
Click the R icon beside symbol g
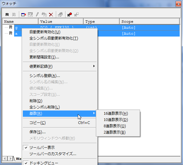(11, 28)
